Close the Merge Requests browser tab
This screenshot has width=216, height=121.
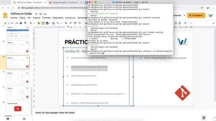coord(81,2)
